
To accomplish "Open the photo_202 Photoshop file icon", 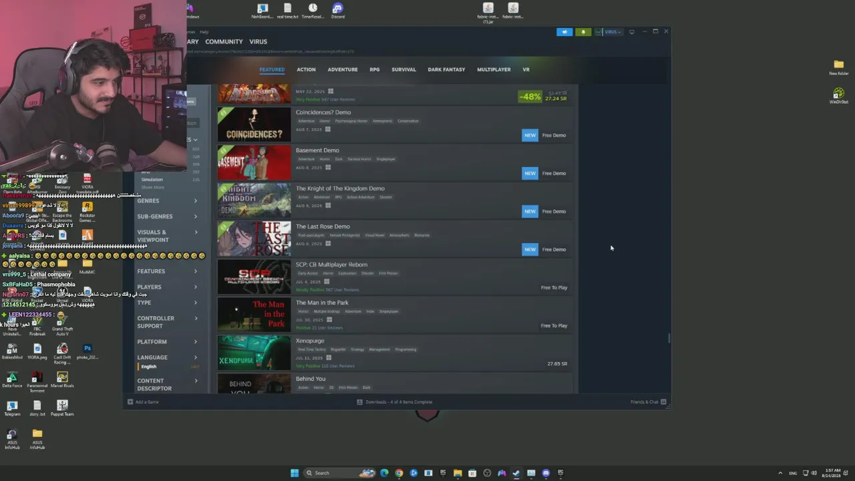I will [88, 351].
